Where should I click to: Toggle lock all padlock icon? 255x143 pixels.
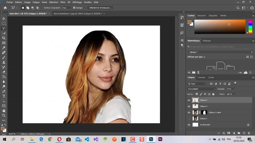pos(213,94)
